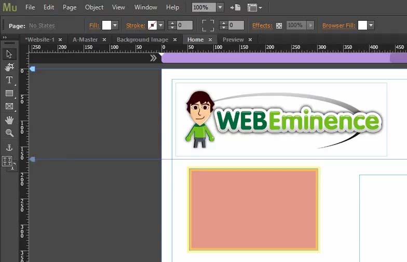Click the Browser Fill color swatch
This screenshot has height=262, width=407.
pyautogui.click(x=362, y=25)
